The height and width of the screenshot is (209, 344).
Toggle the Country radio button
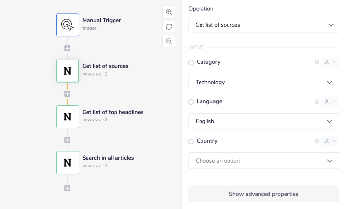coord(191,141)
